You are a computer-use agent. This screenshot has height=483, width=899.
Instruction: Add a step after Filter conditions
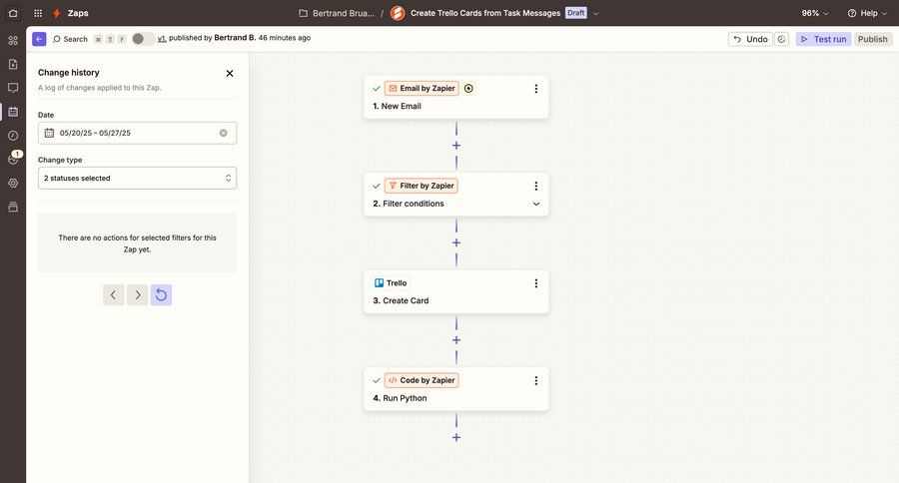tap(456, 242)
